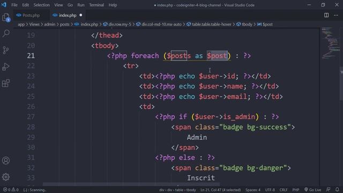Click line number 27 in gutter
The width and height of the screenshot is (343, 193).
[31, 117]
